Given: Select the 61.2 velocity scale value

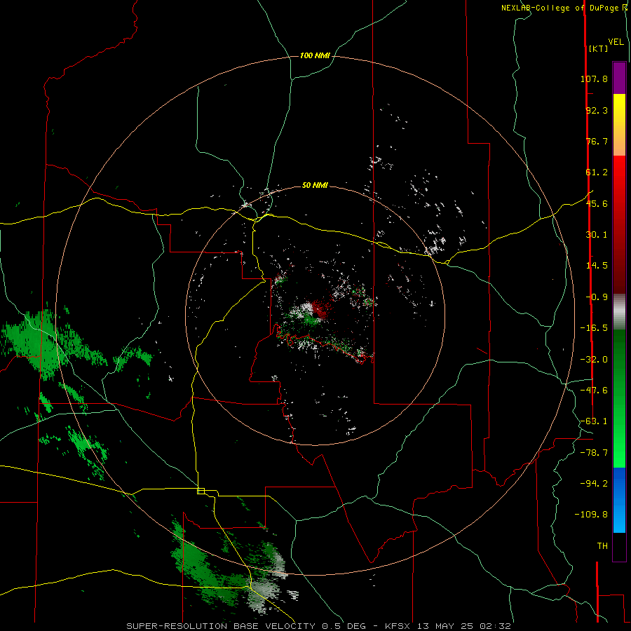Looking at the screenshot, I should [597, 172].
